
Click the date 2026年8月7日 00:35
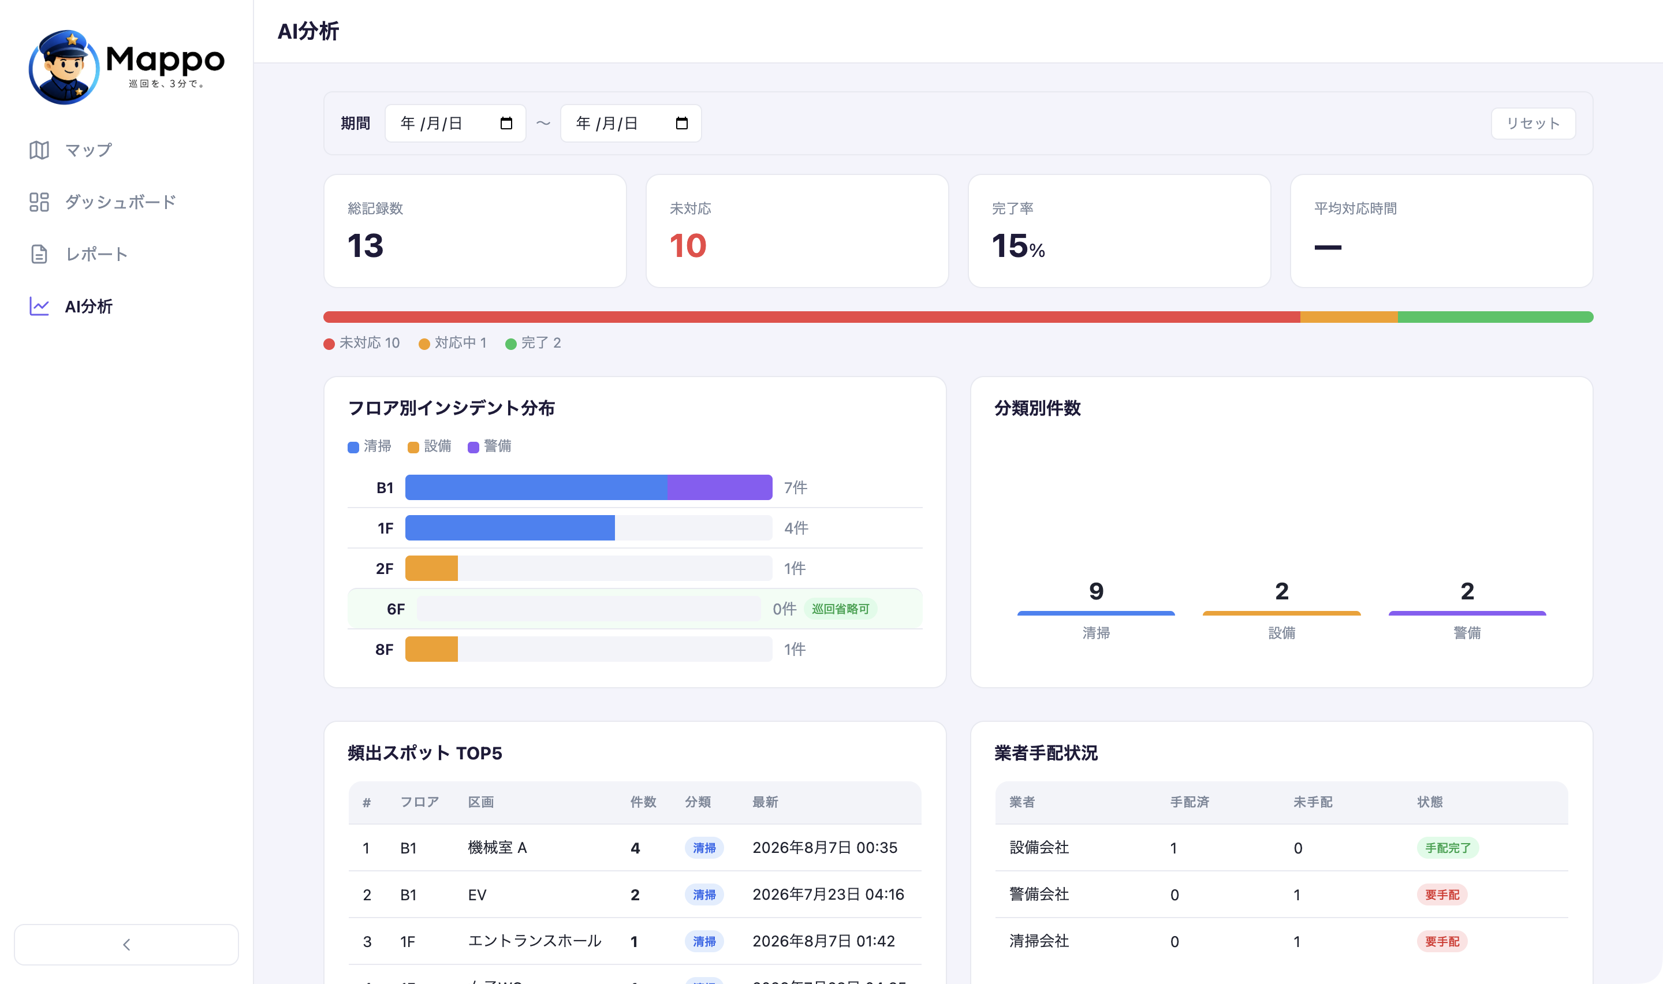(825, 848)
